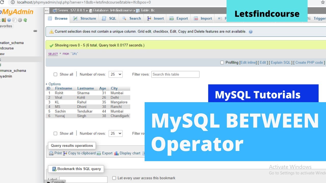Click the Explain SQL link
The height and width of the screenshot is (183, 326).
(281, 63)
